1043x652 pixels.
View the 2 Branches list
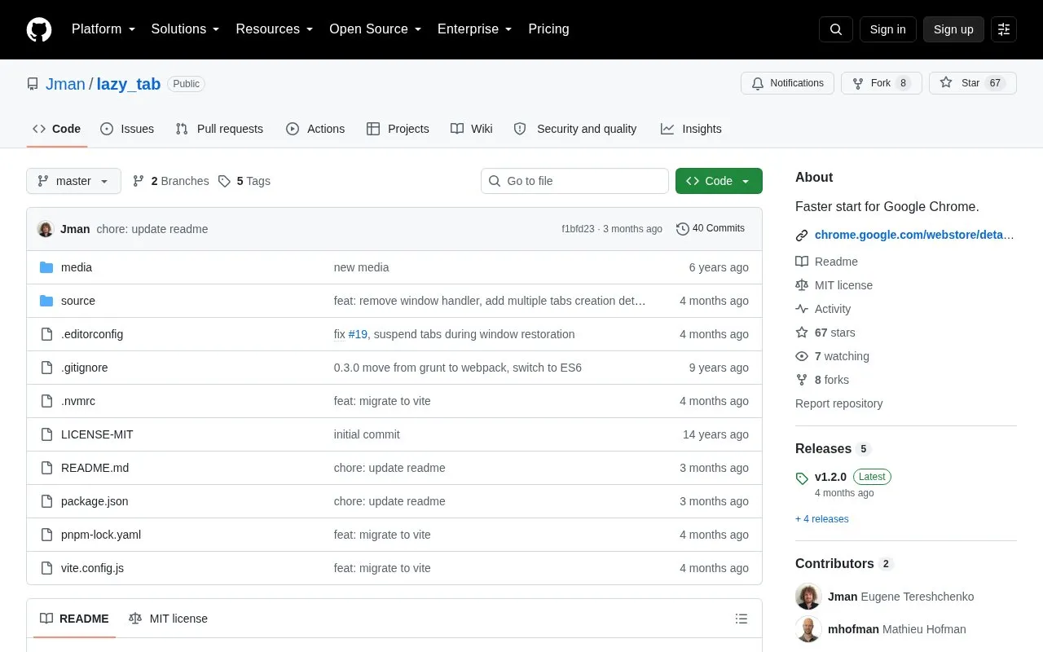coord(170,181)
